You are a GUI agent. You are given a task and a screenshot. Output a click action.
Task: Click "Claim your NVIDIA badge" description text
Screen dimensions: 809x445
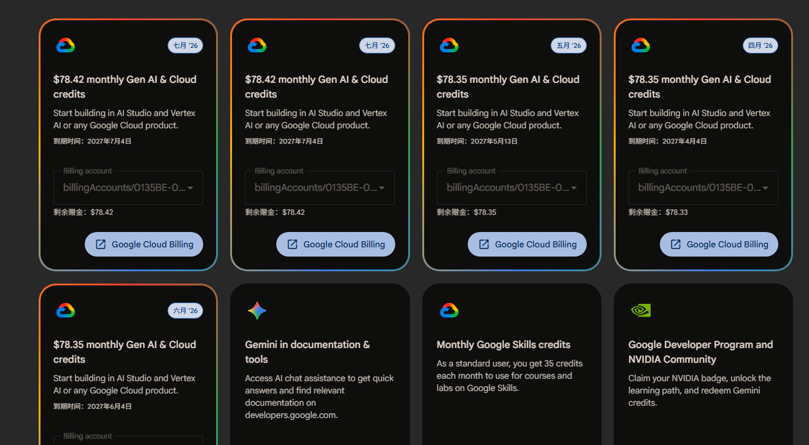(x=700, y=390)
